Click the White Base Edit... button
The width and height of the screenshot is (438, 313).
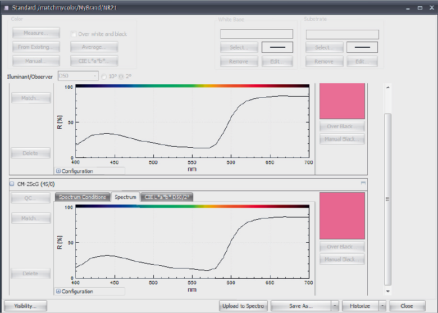coord(277,61)
